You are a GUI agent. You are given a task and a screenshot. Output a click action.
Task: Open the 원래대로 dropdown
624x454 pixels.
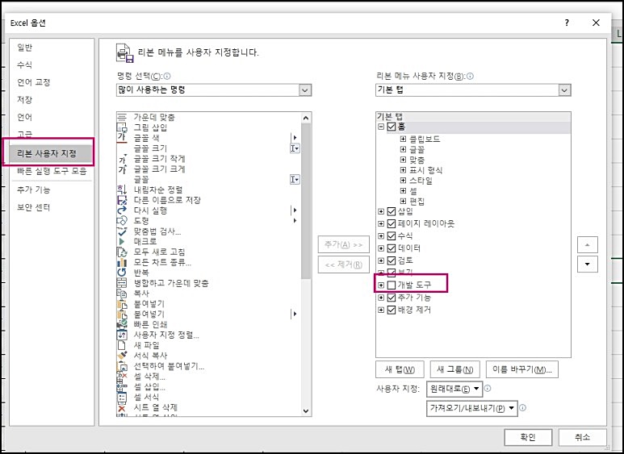(x=454, y=389)
